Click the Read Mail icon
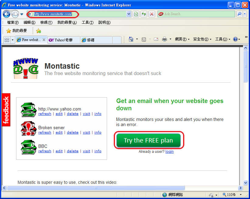Viewport: 250px width, 199px height. [156, 39]
